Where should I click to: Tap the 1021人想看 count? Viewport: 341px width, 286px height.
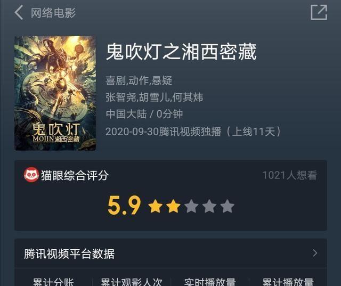click(x=290, y=175)
